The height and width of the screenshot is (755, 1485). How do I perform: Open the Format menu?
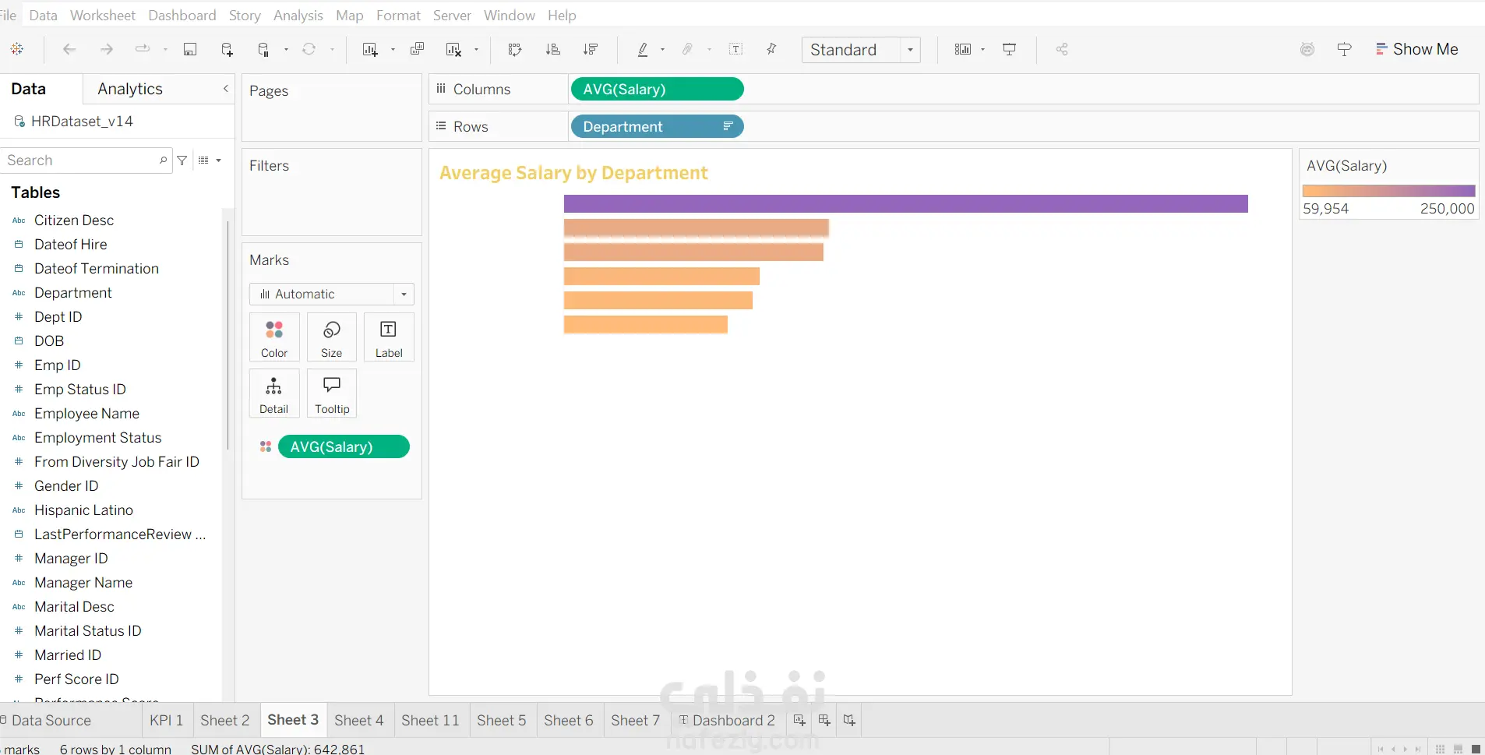click(398, 16)
